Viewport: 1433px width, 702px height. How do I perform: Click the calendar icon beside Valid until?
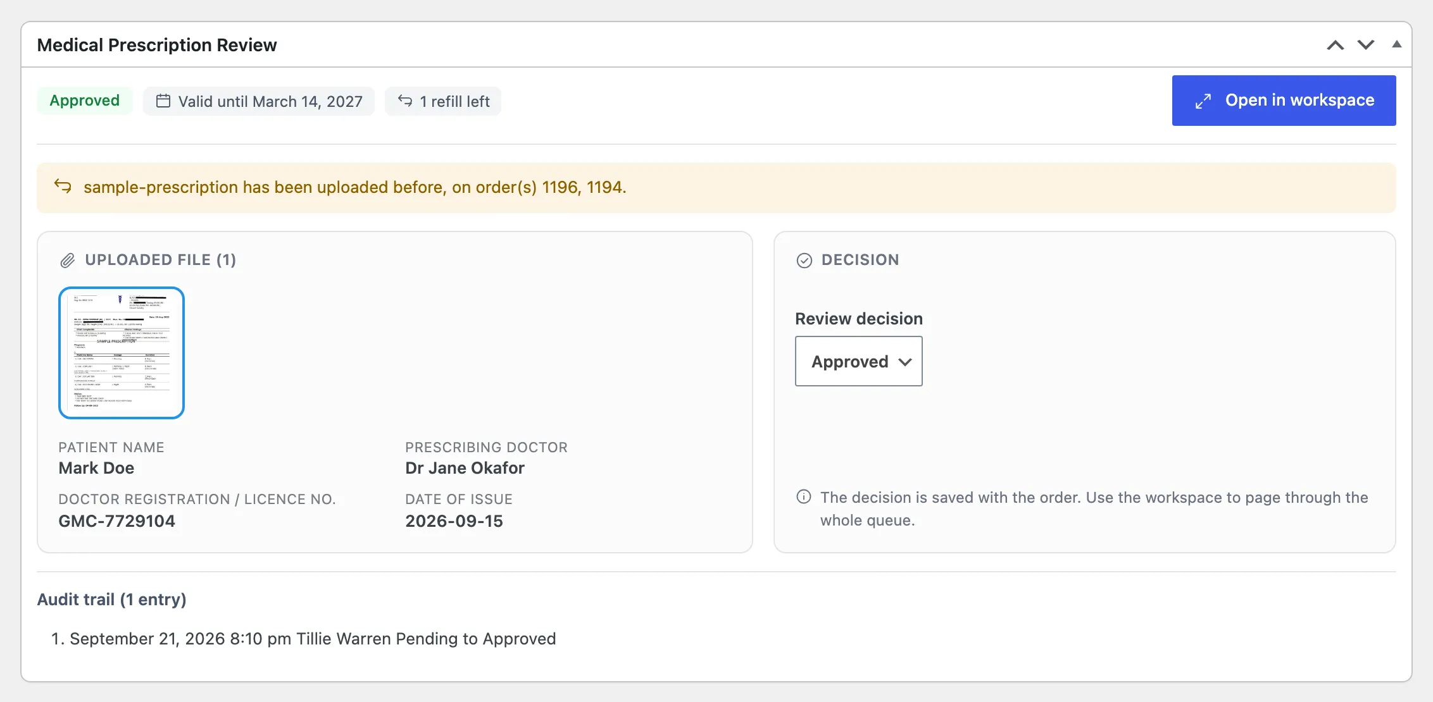click(x=163, y=101)
